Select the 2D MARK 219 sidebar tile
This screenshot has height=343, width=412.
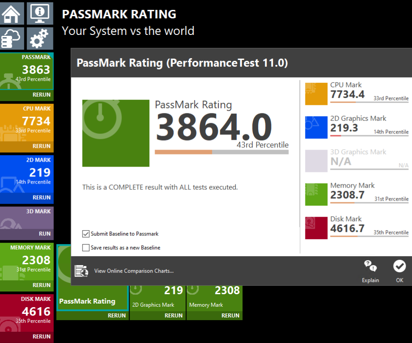27,174
